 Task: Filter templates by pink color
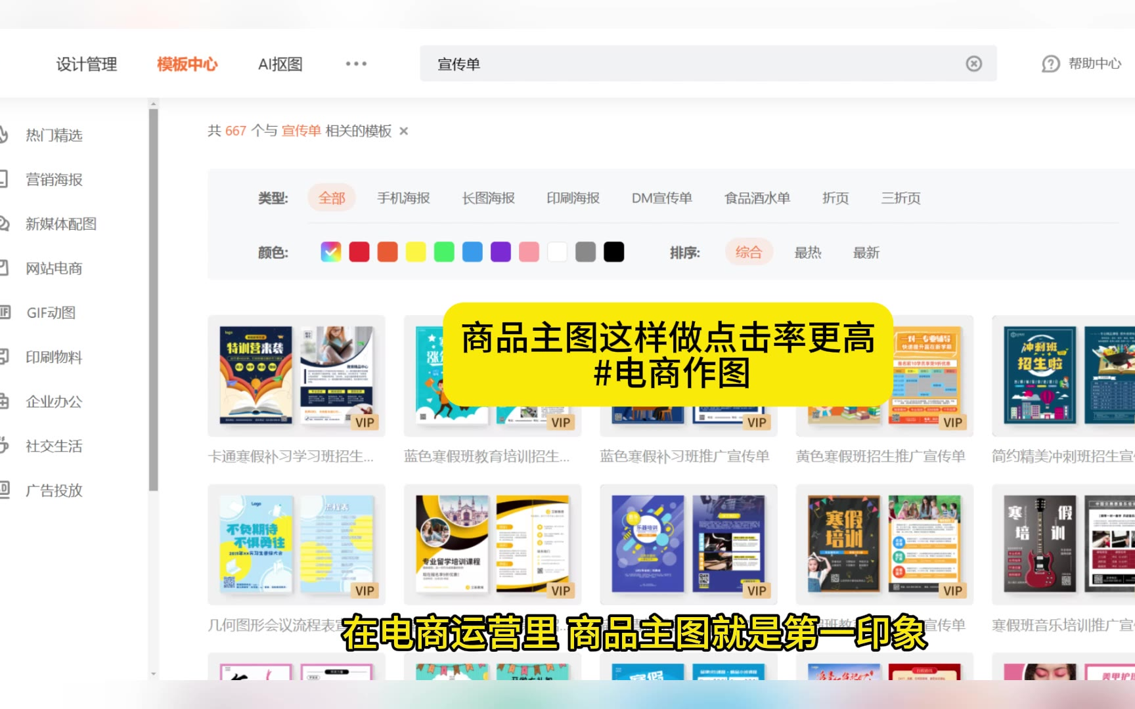click(529, 252)
